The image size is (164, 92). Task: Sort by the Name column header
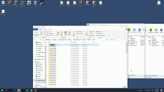59,42
